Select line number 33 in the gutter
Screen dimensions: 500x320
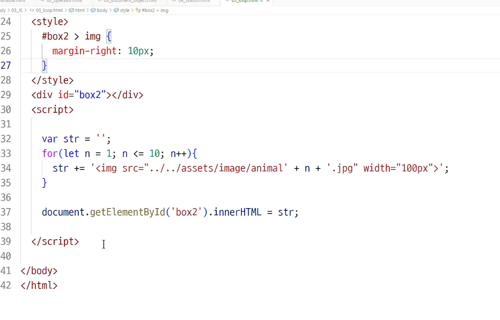coord(6,154)
